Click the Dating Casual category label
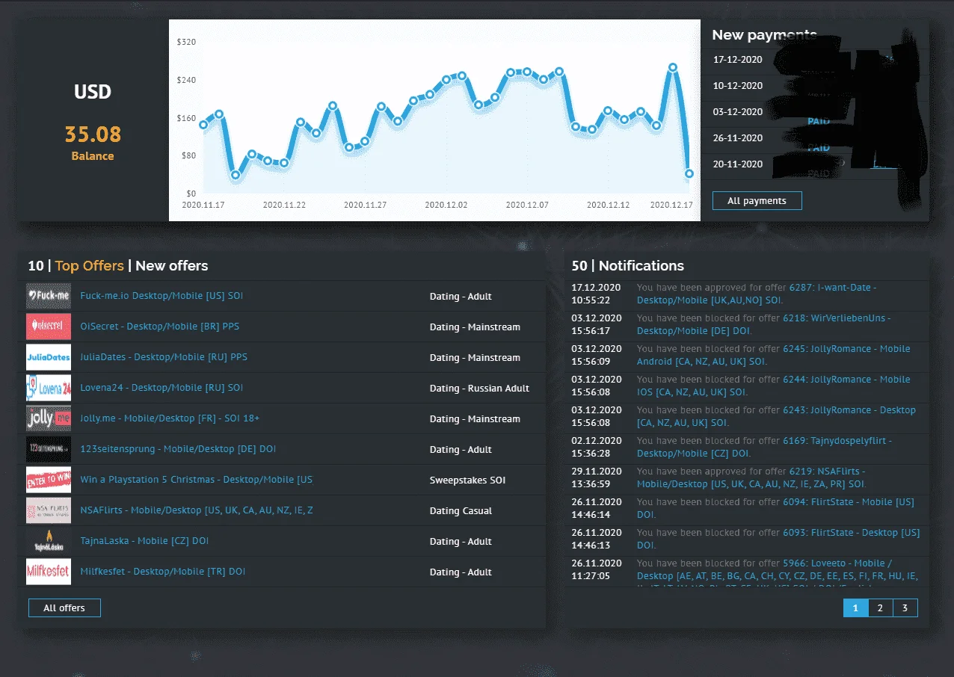The height and width of the screenshot is (677, 954). [x=461, y=510]
